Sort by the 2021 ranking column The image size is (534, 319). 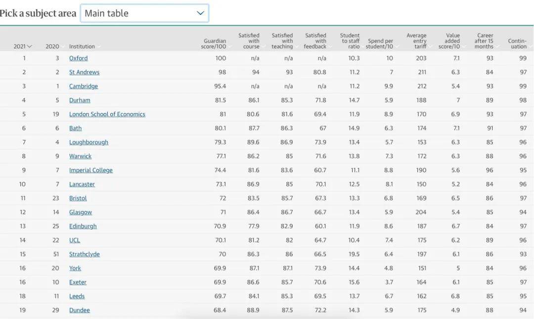pos(22,46)
